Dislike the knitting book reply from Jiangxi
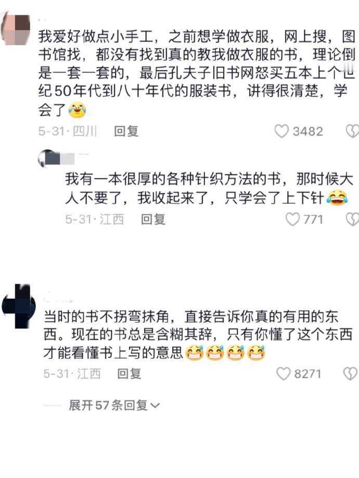Viewport: 359px width, 478px height. (x=352, y=219)
